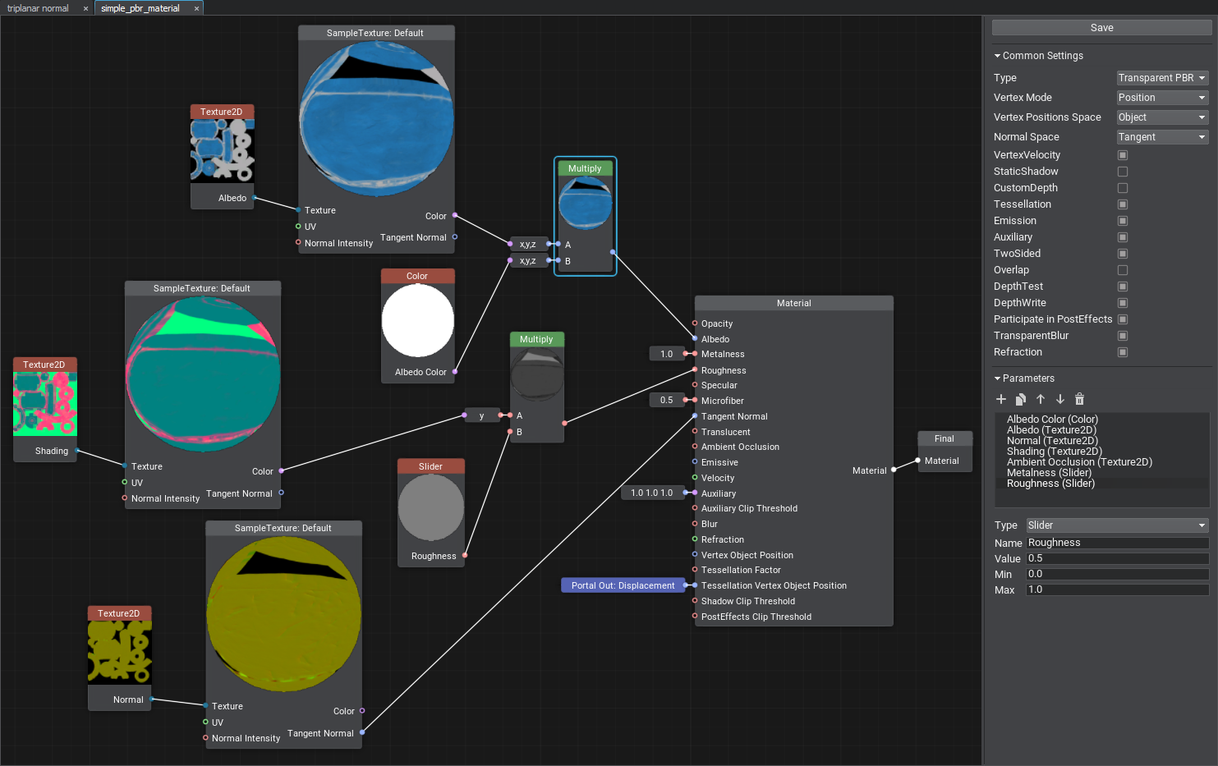Toggle the DepthWrite checkbox

pos(1123,303)
